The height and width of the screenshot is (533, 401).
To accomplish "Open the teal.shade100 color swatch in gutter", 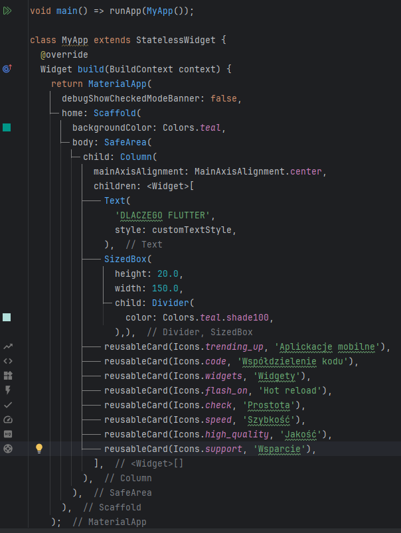I will click(7, 317).
